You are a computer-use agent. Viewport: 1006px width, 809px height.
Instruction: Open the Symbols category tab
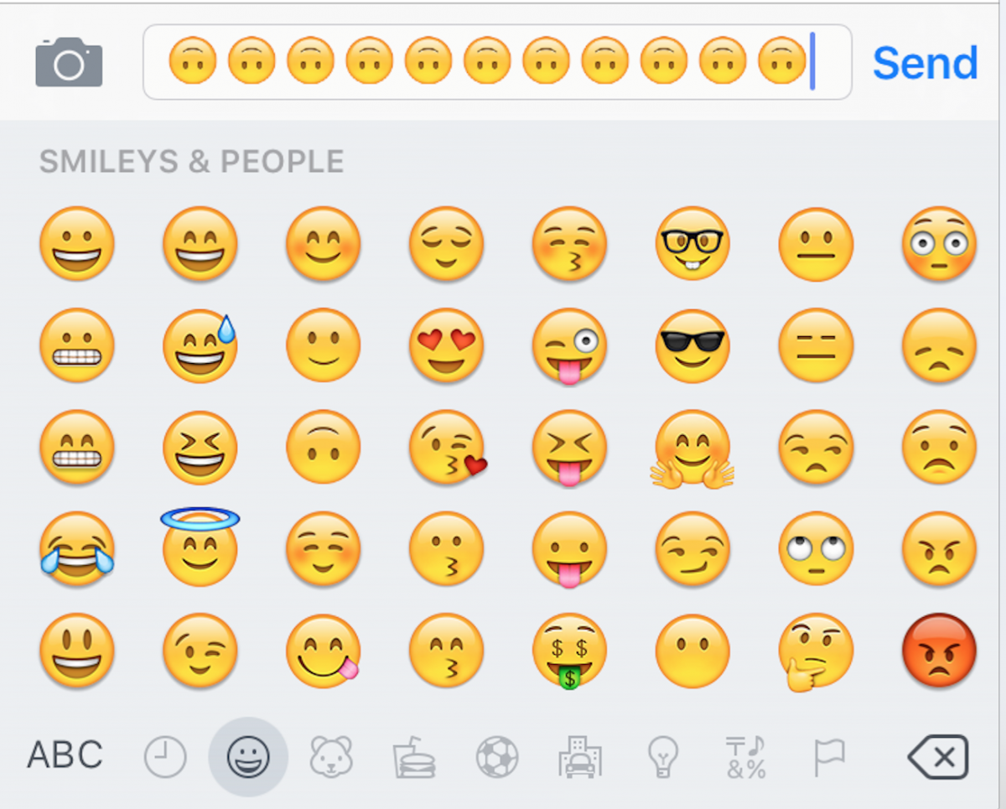[746, 757]
